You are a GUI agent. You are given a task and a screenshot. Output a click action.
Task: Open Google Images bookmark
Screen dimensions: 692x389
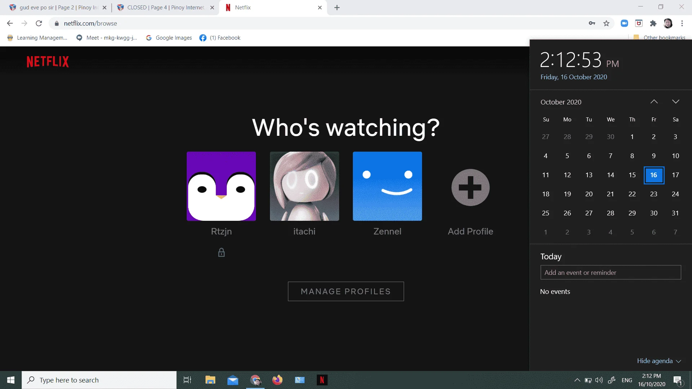click(x=169, y=38)
